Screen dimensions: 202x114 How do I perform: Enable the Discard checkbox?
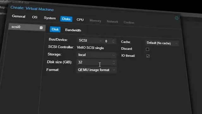coord(147,49)
